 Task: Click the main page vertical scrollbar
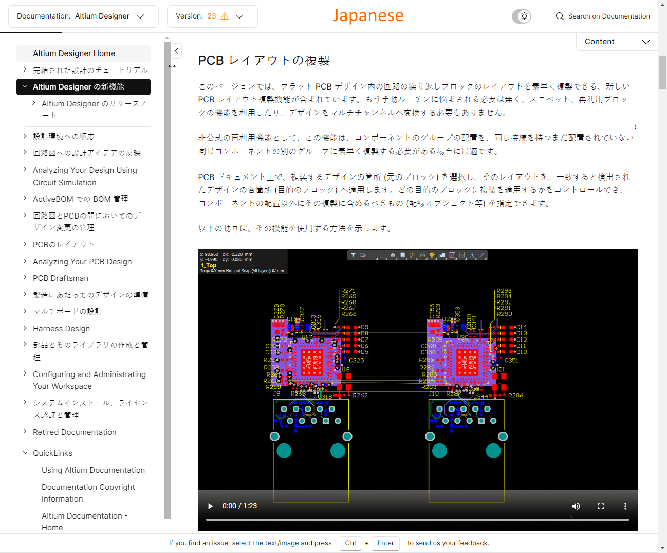[662, 72]
